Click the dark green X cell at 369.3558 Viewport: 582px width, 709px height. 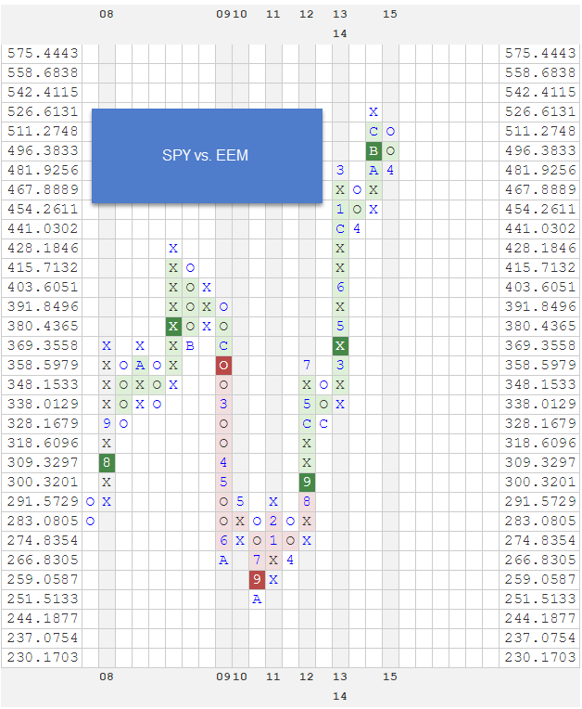coord(340,346)
